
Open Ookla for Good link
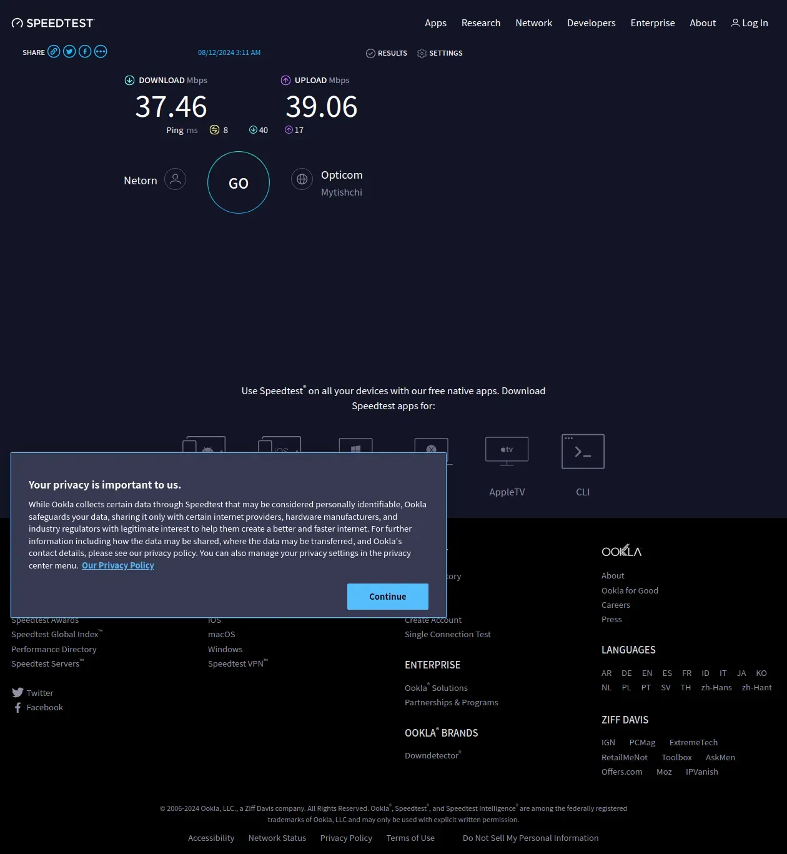(x=630, y=590)
